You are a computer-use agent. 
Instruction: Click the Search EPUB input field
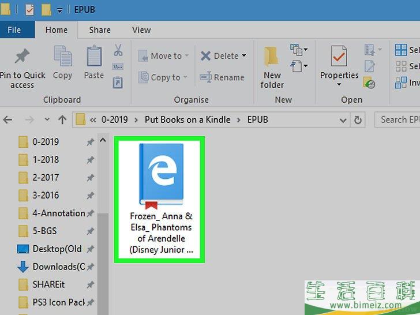pyautogui.click(x=397, y=120)
